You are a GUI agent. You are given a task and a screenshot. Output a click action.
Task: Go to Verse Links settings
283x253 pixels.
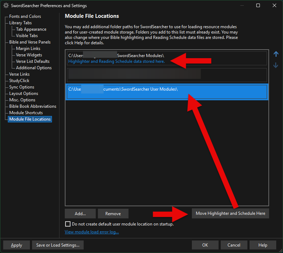coord(19,74)
